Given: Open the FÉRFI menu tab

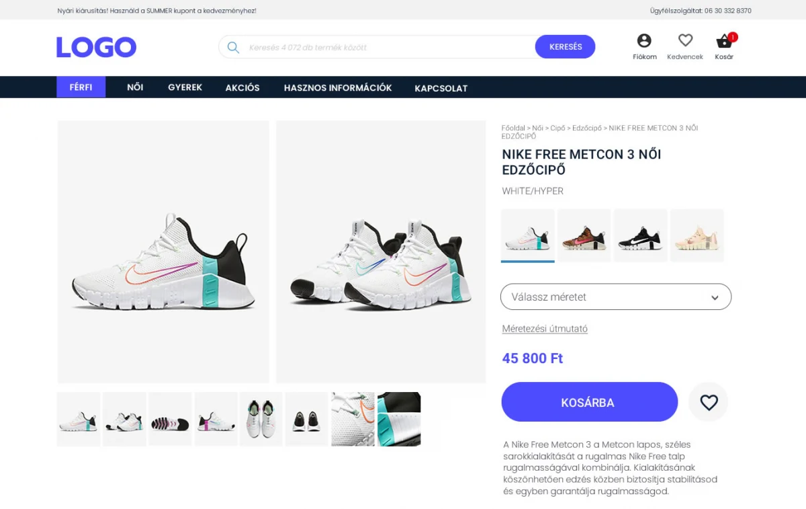Looking at the screenshot, I should point(81,87).
